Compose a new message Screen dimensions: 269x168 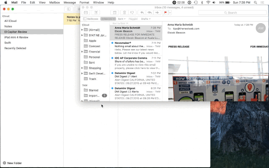(x=96, y=13)
